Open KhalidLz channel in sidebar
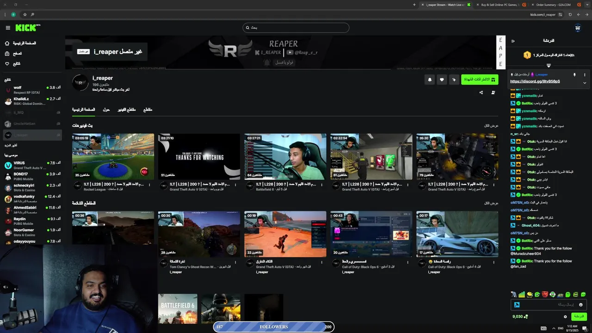Screen dimensions: 592x333 32,101
